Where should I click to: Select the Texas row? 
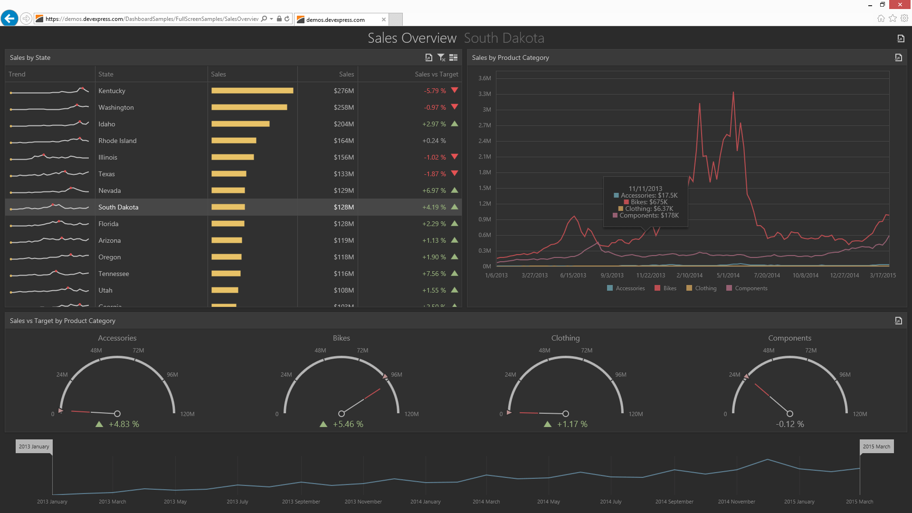click(233, 174)
